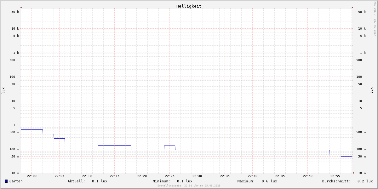The width and height of the screenshot is (378, 189).
Task: Click the Aktuell 0.1 lux value
Action: 100,181
